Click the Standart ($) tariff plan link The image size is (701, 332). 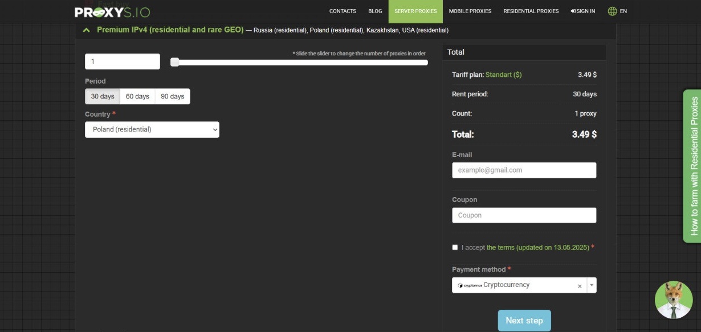[x=503, y=75]
